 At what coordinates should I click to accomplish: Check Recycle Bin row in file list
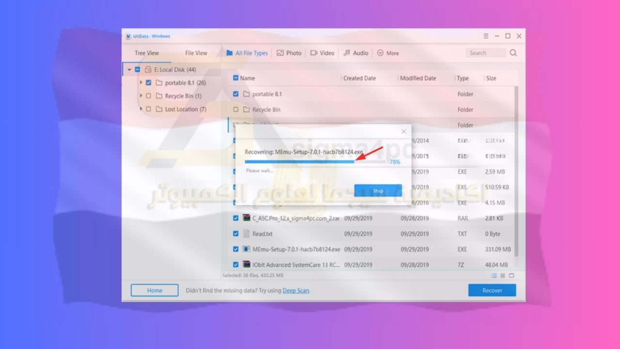[236, 110]
